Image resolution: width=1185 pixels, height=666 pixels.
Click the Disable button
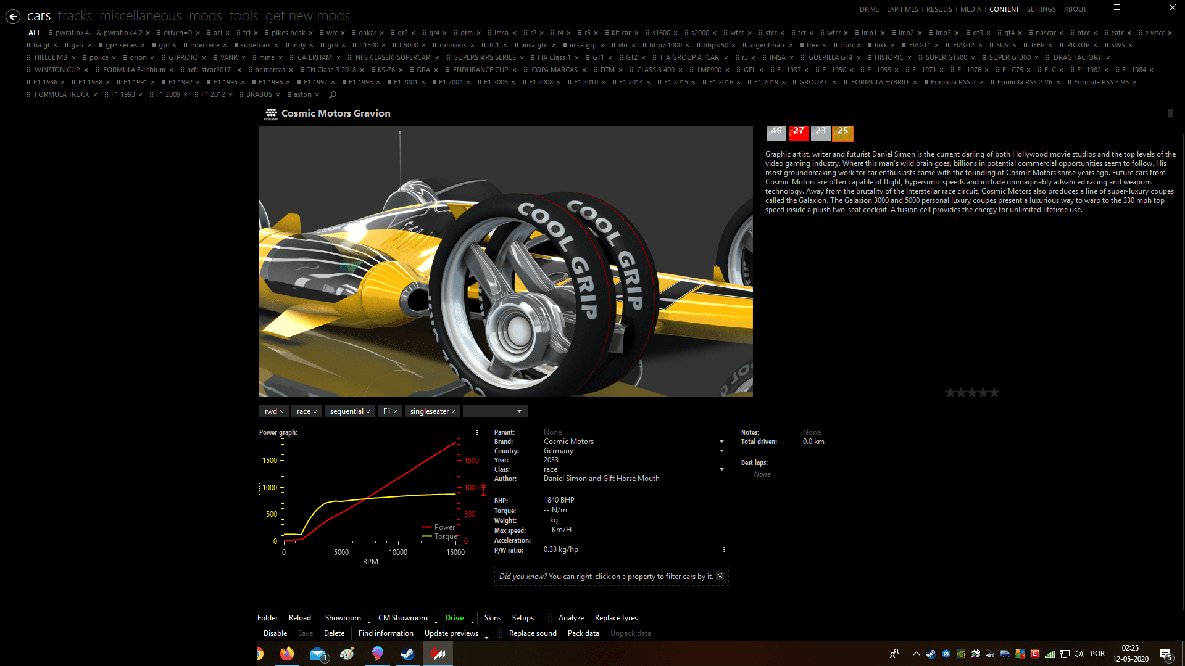pos(275,633)
